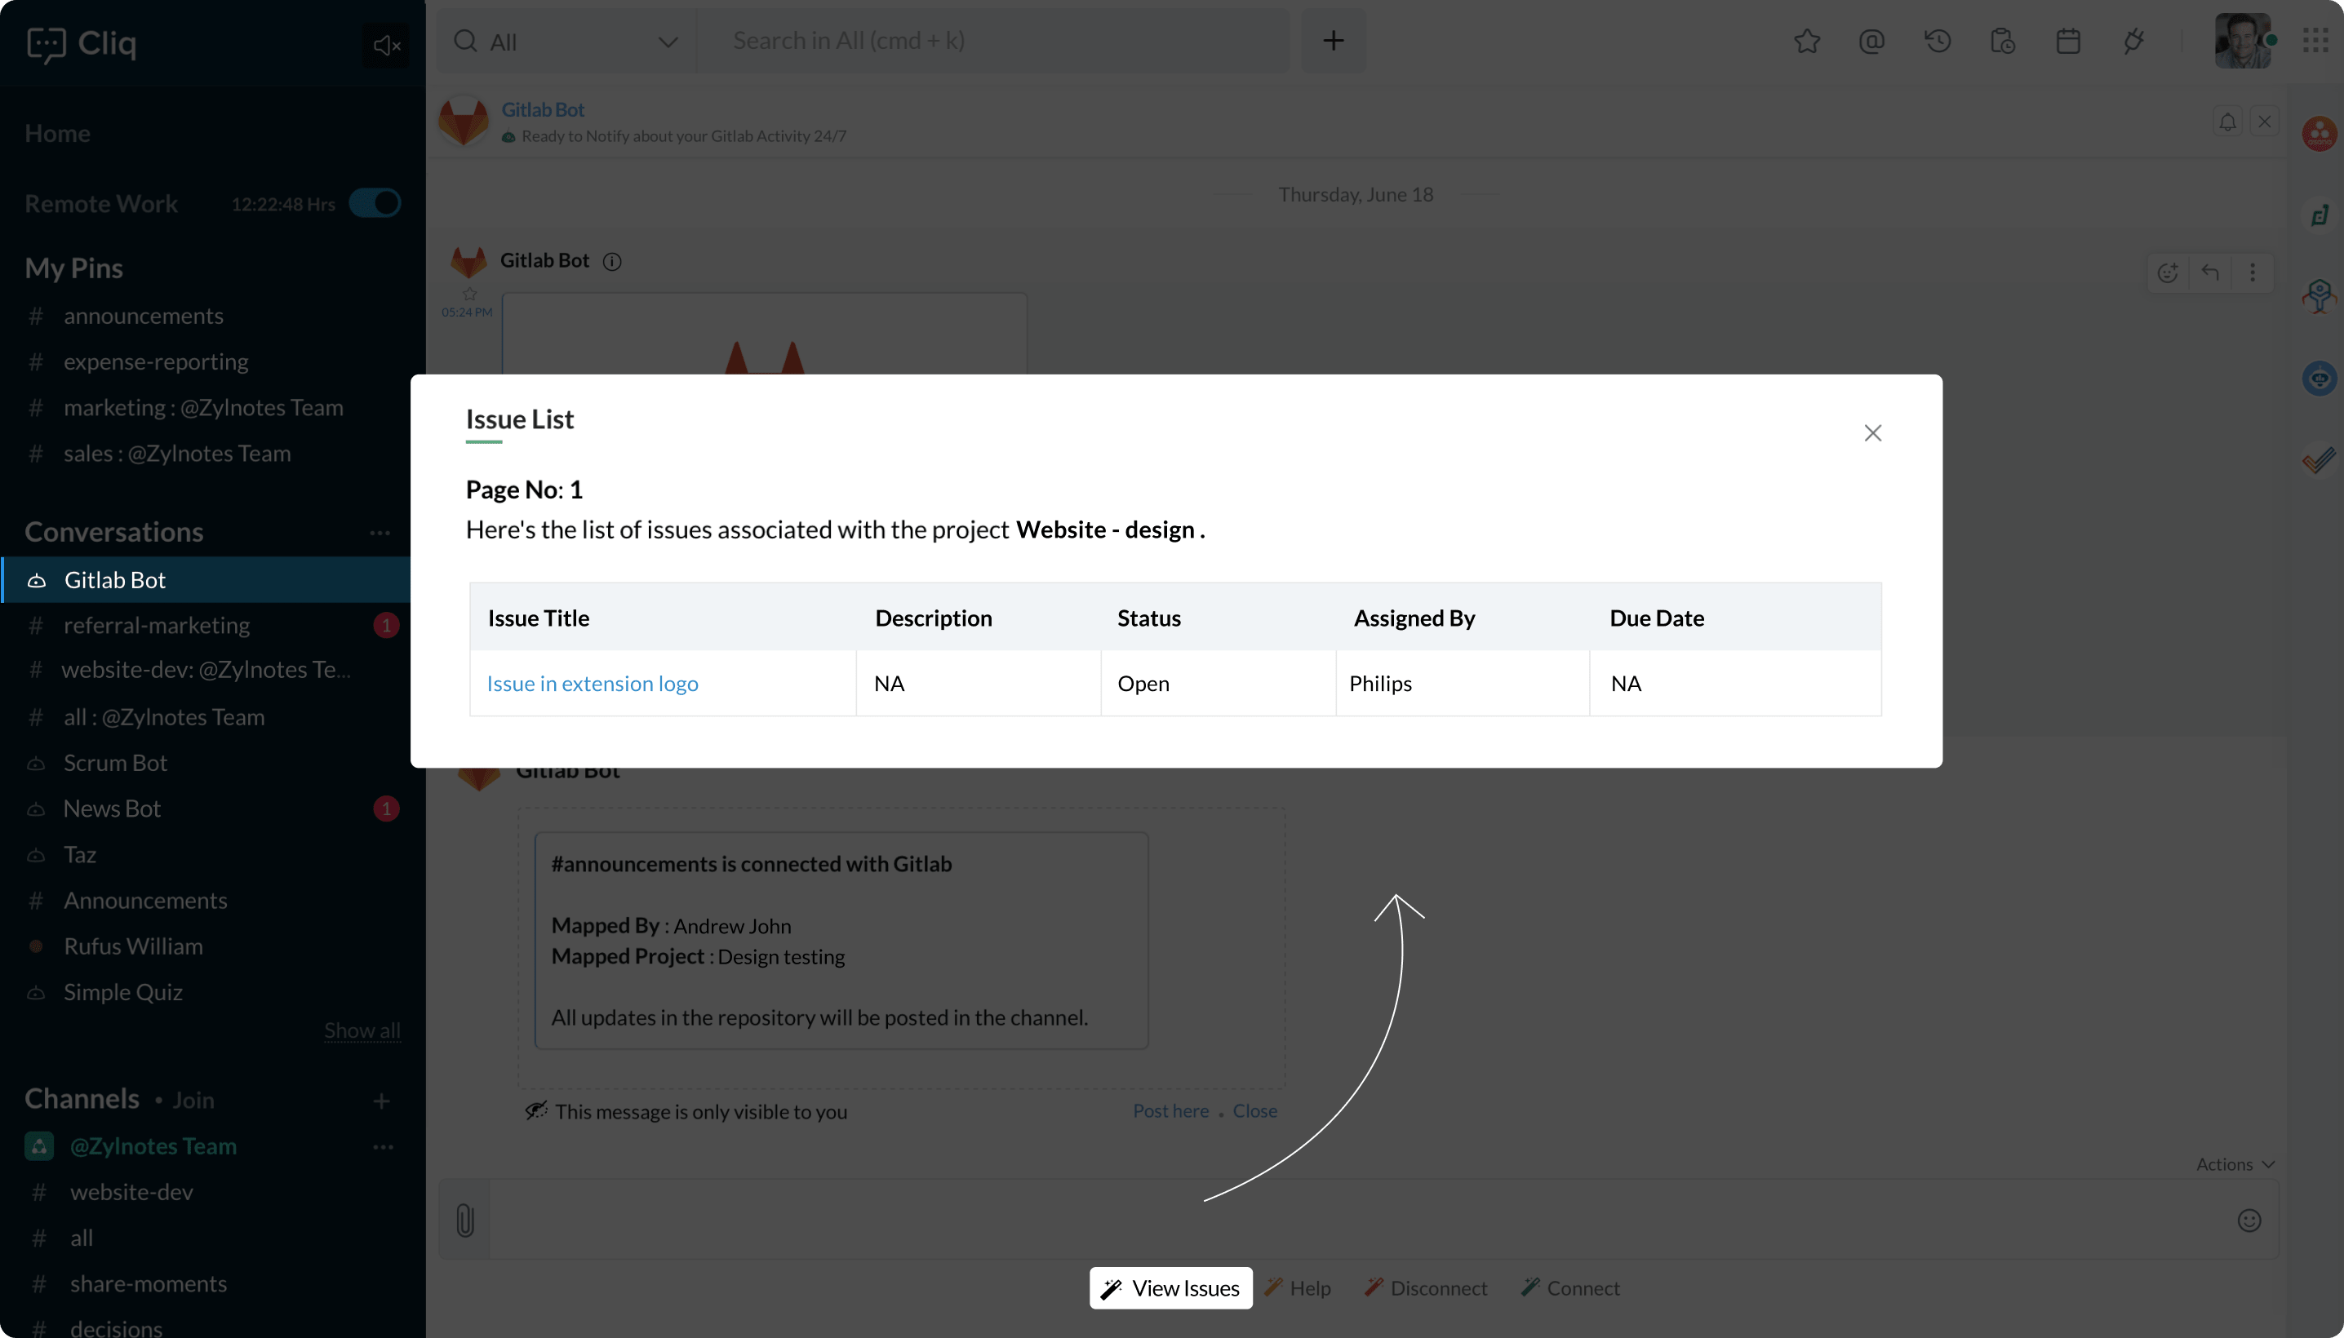The width and height of the screenshot is (2344, 1338).
Task: Open the emoji picker in message box
Action: (x=2249, y=1221)
